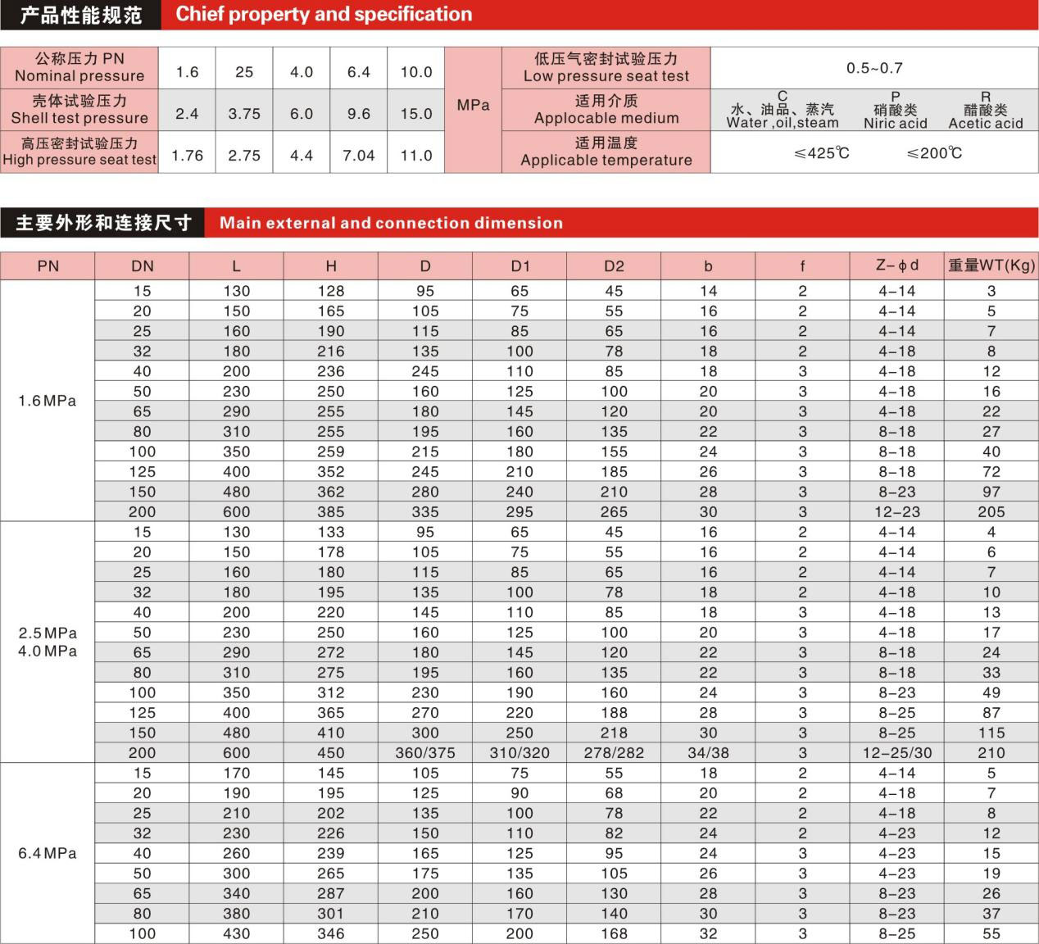
Task: Click the DN column header
Action: 142,266
